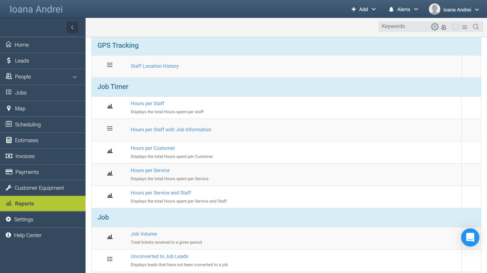
Task: Open the Alerts dropdown
Action: (403, 9)
